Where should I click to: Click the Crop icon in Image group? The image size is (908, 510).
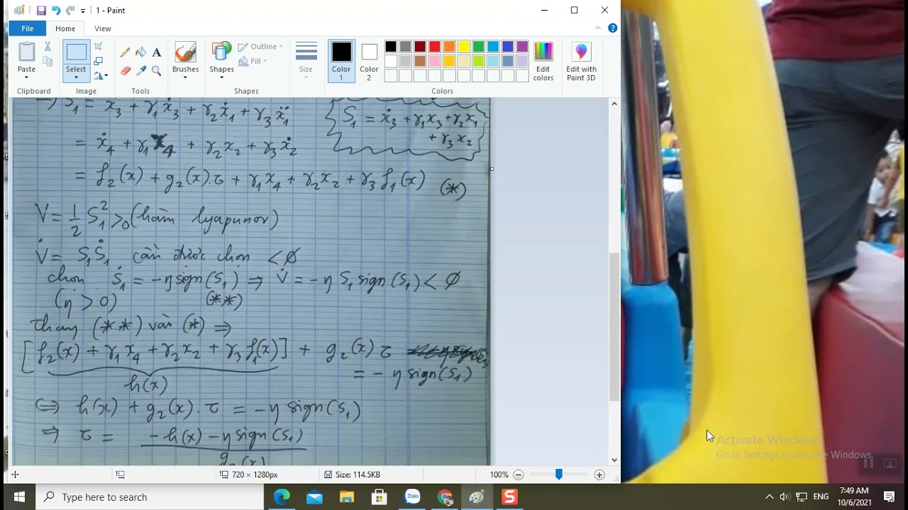(x=99, y=47)
